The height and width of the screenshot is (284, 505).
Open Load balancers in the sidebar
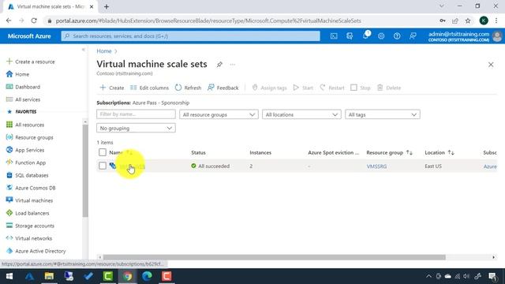point(28,213)
